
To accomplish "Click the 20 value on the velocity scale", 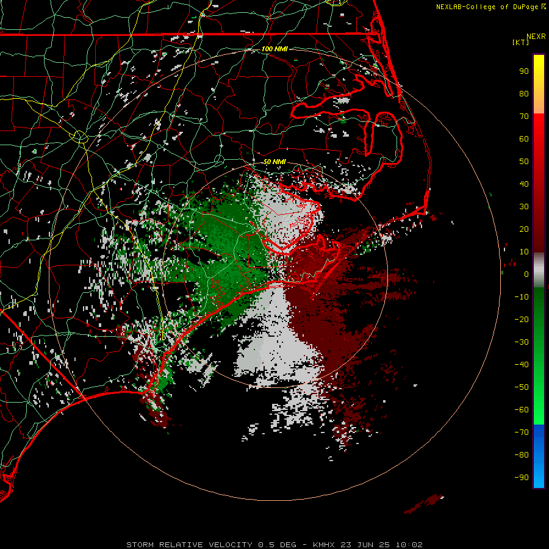I will (x=524, y=229).
